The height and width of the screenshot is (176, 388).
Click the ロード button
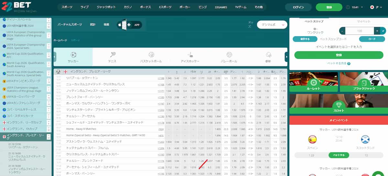pos(372,39)
